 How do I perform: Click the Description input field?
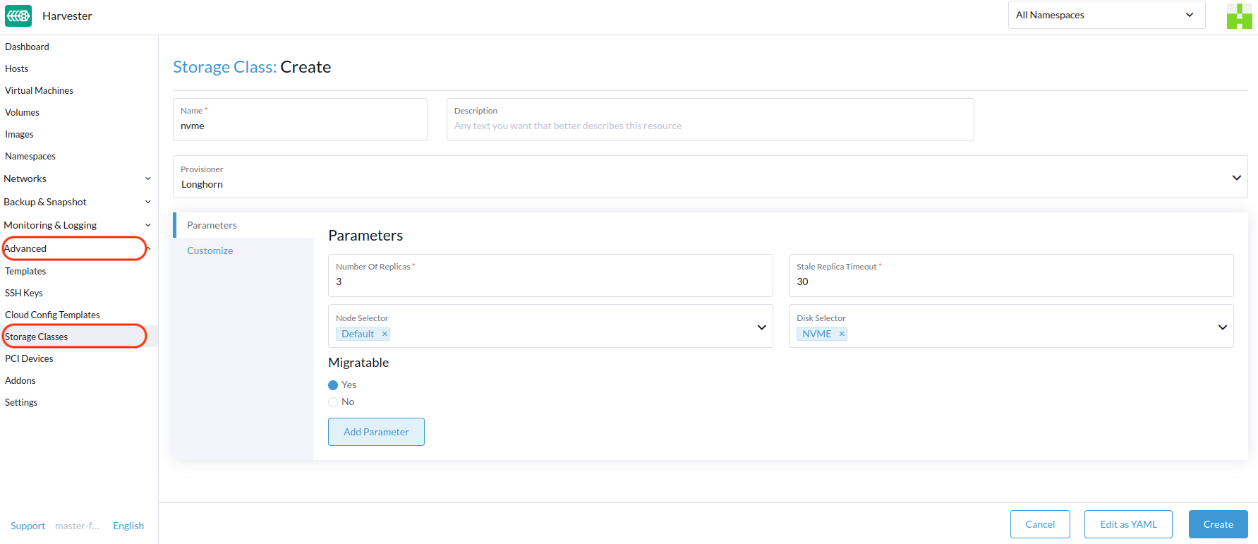coord(709,126)
